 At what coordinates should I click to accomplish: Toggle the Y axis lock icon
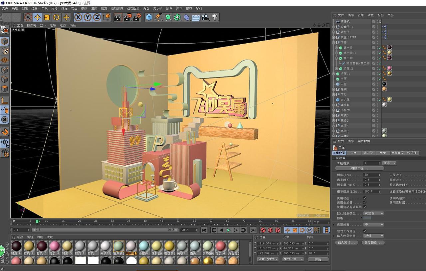(88, 17)
